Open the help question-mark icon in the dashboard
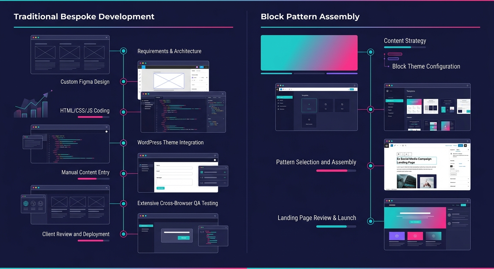 point(355,85)
